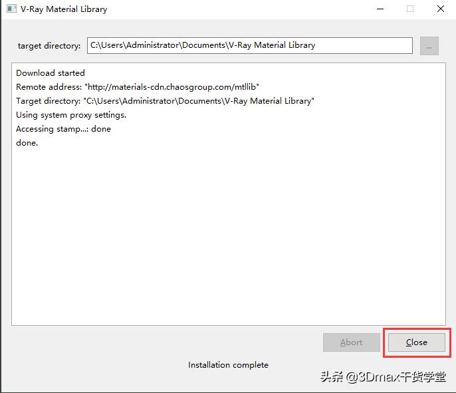The height and width of the screenshot is (393, 456).
Task: Minimize the V-Ray Material Library window
Action: tap(380, 9)
